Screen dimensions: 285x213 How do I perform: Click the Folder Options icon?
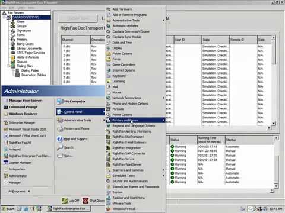pyautogui.click(x=109, y=54)
